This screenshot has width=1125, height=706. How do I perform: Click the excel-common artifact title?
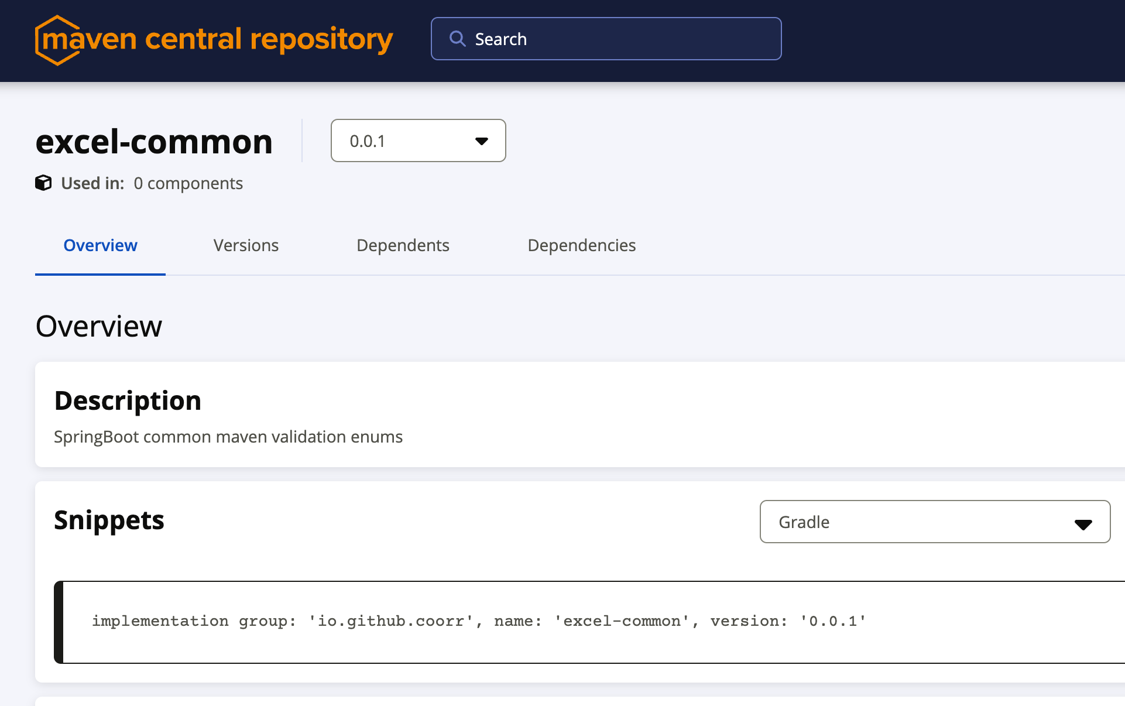point(154,142)
